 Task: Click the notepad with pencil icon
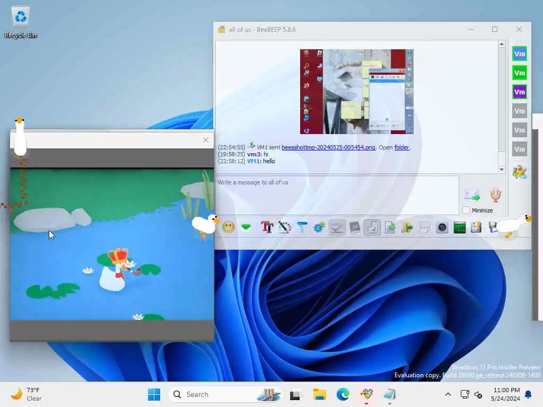tap(477, 227)
